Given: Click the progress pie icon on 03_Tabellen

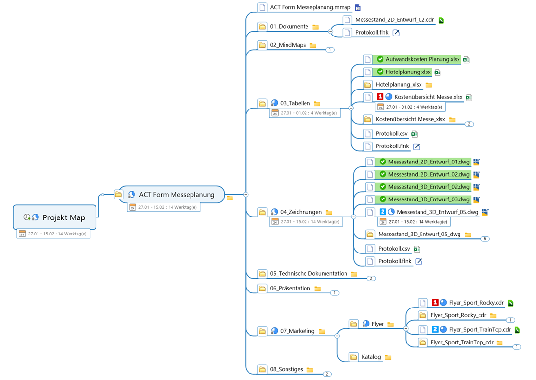Looking at the screenshot, I should [274, 103].
